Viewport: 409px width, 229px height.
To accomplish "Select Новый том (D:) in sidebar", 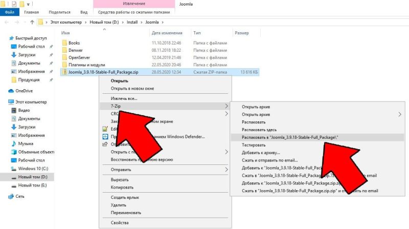I will (27, 177).
